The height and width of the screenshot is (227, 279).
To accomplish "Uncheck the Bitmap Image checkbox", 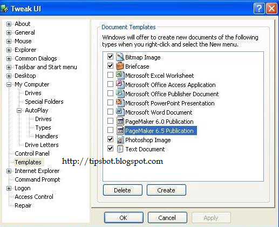I will pos(110,56).
